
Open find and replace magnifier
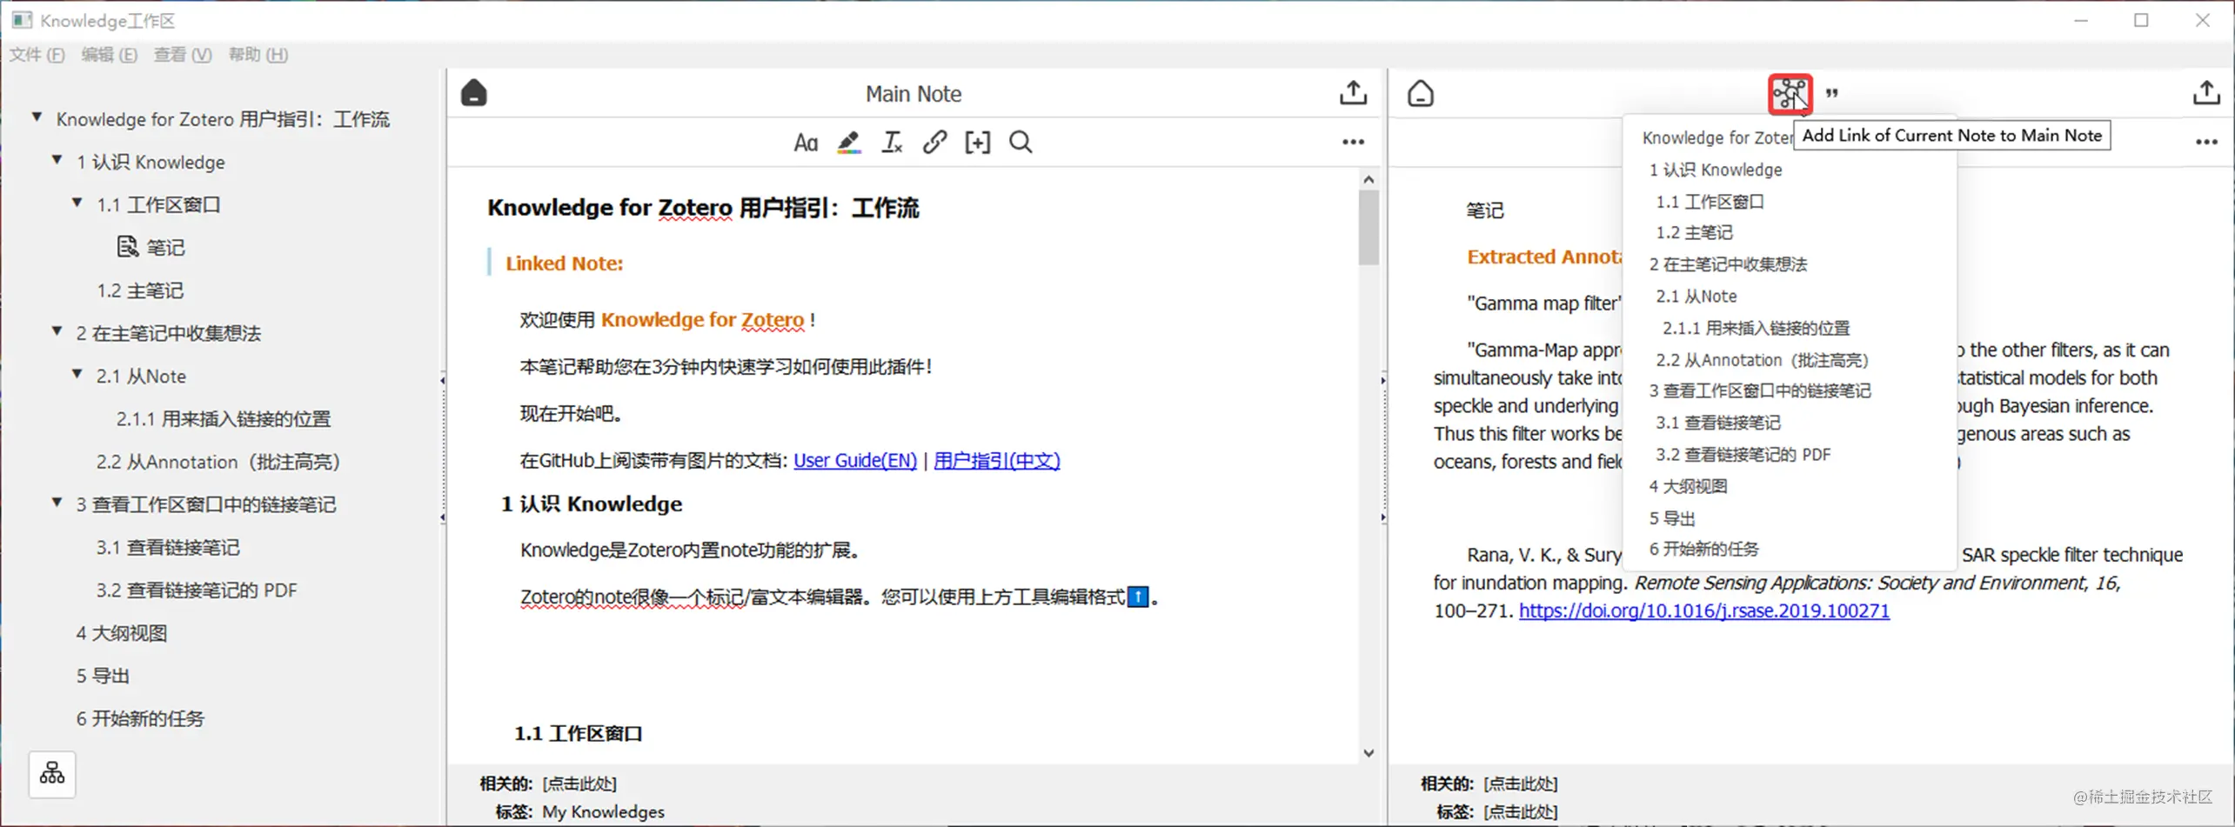click(x=1020, y=143)
